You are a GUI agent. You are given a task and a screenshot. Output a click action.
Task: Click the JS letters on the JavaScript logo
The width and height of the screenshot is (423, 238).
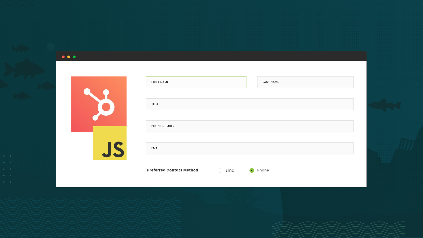(x=113, y=149)
